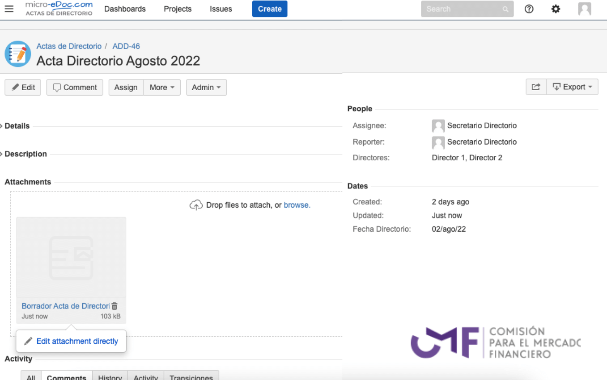Click the share icon next to Export
Screen dimensions: 607x380
click(x=536, y=87)
